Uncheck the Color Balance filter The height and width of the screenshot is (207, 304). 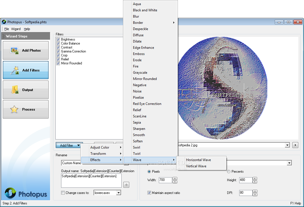point(58,44)
